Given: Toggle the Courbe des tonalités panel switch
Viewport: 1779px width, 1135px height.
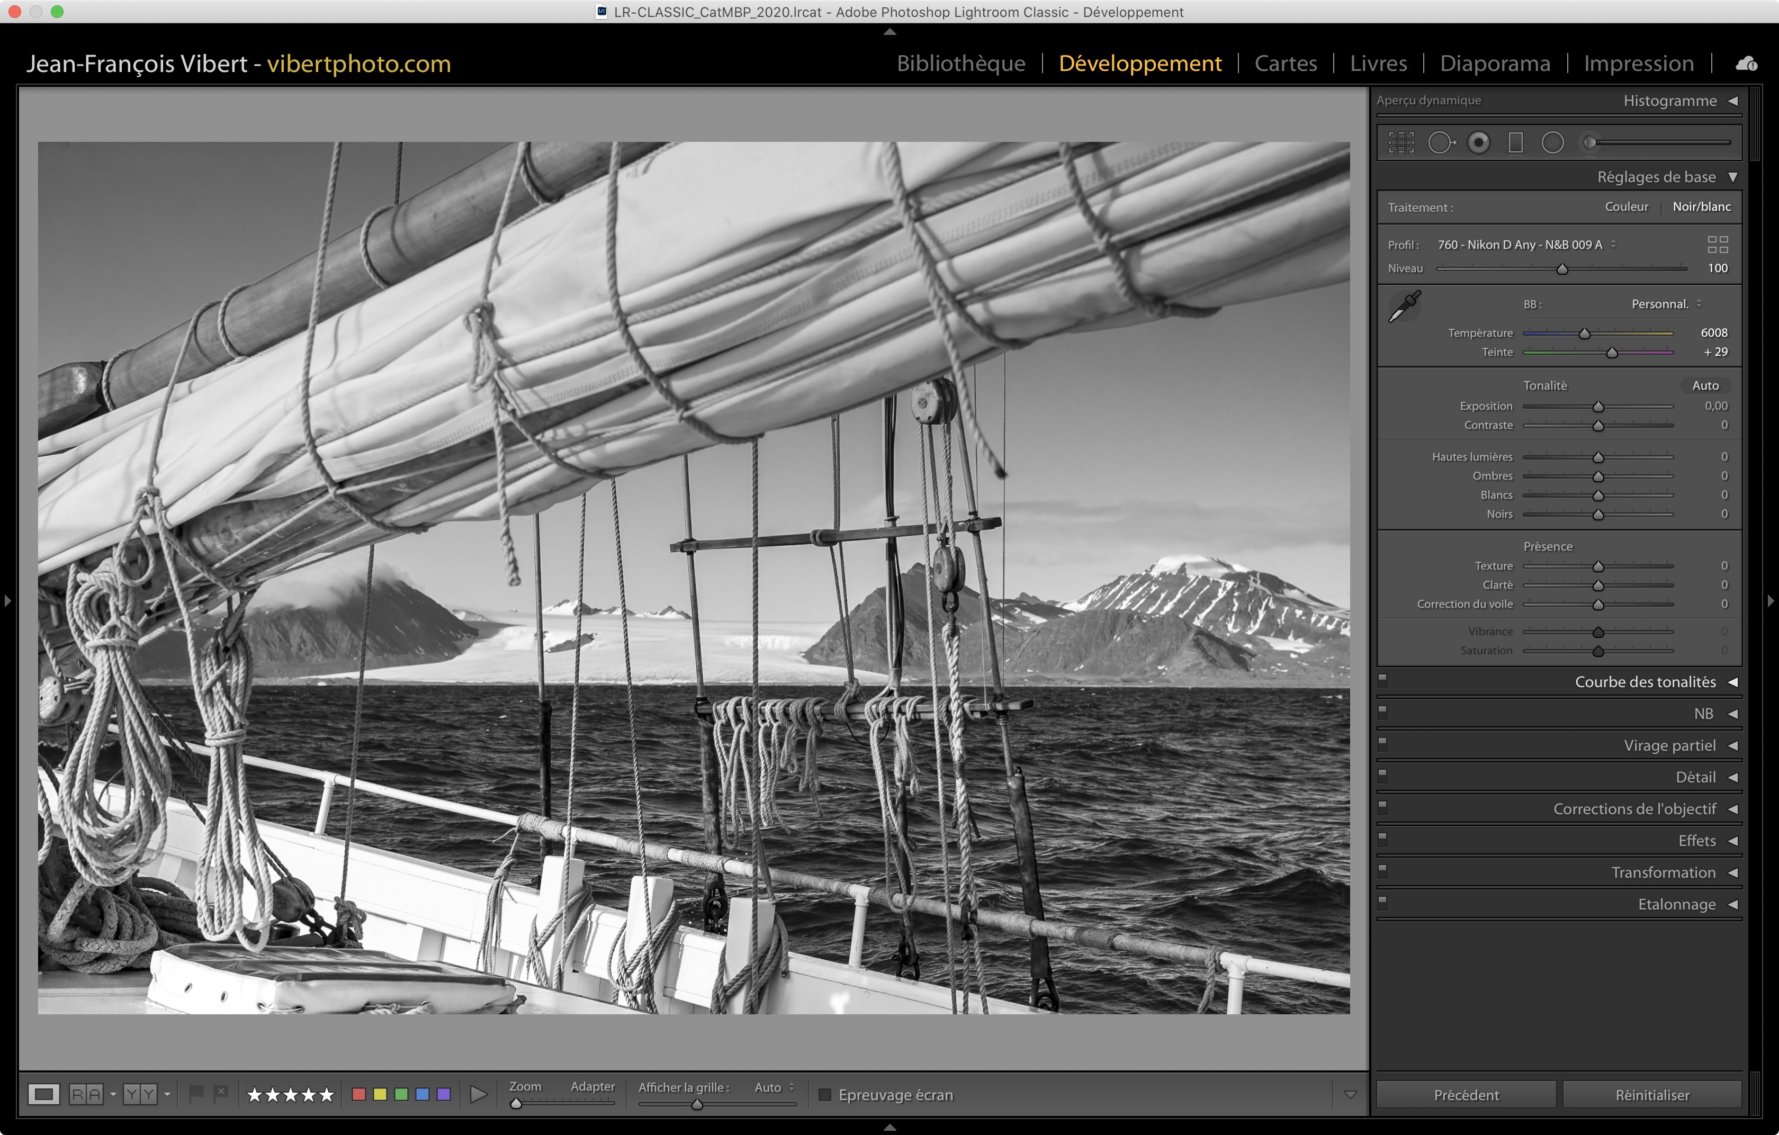Looking at the screenshot, I should [1382, 680].
